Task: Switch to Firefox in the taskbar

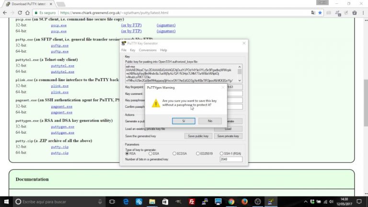Action: [244, 202]
